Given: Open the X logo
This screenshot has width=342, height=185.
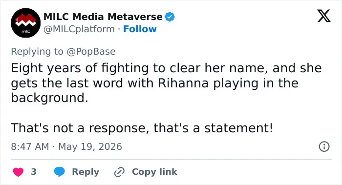Looking at the screenshot, I should point(324,16).
